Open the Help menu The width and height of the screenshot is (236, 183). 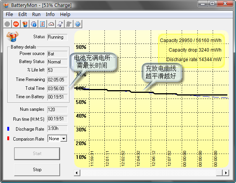65,15
